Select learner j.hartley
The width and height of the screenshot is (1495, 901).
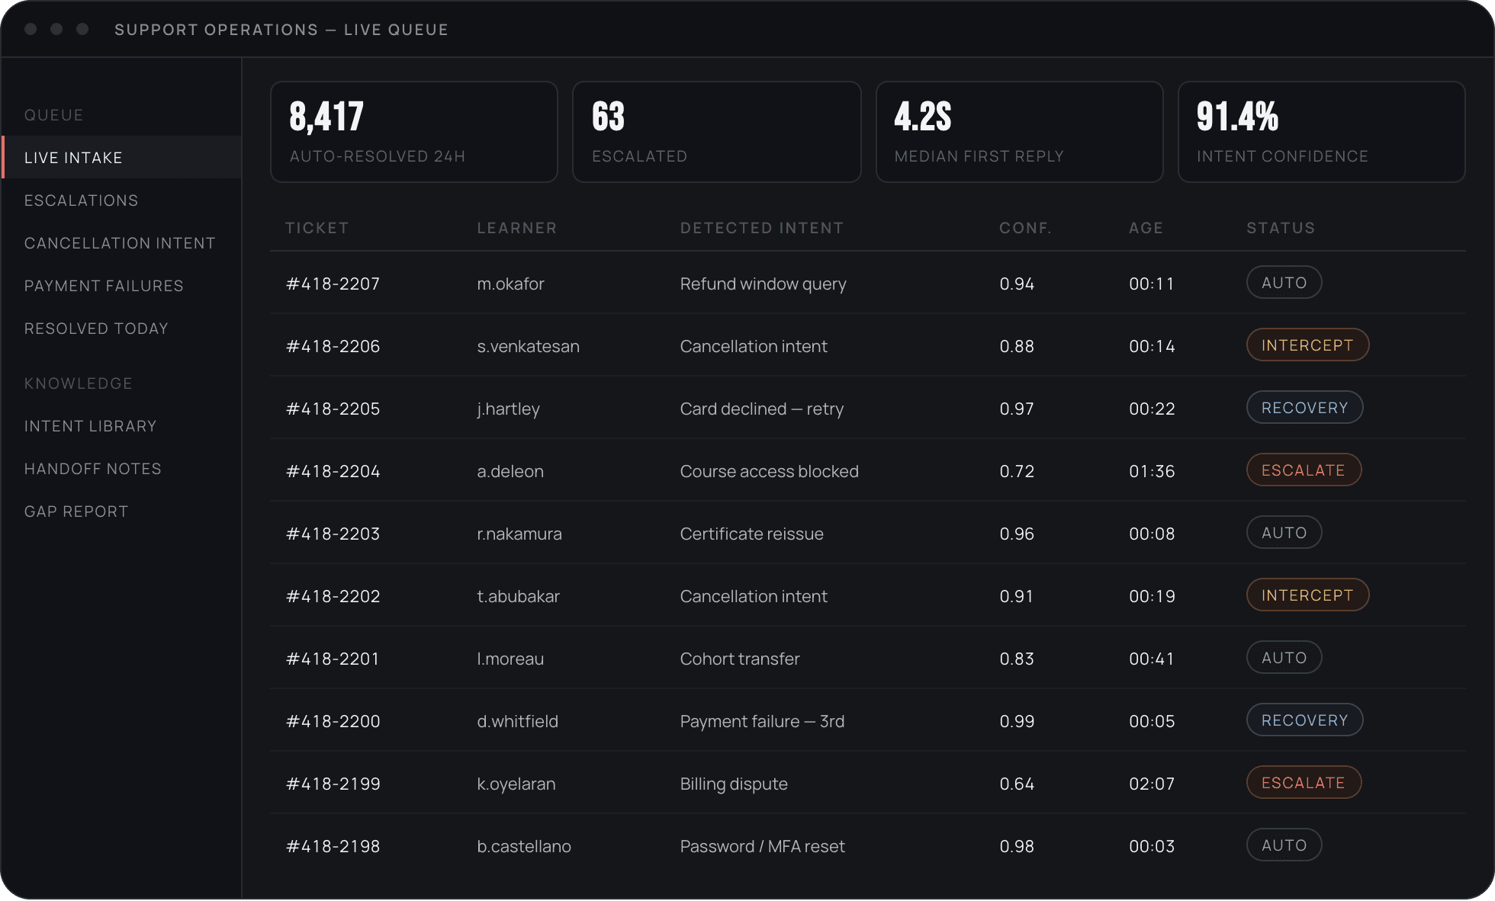tap(508, 409)
